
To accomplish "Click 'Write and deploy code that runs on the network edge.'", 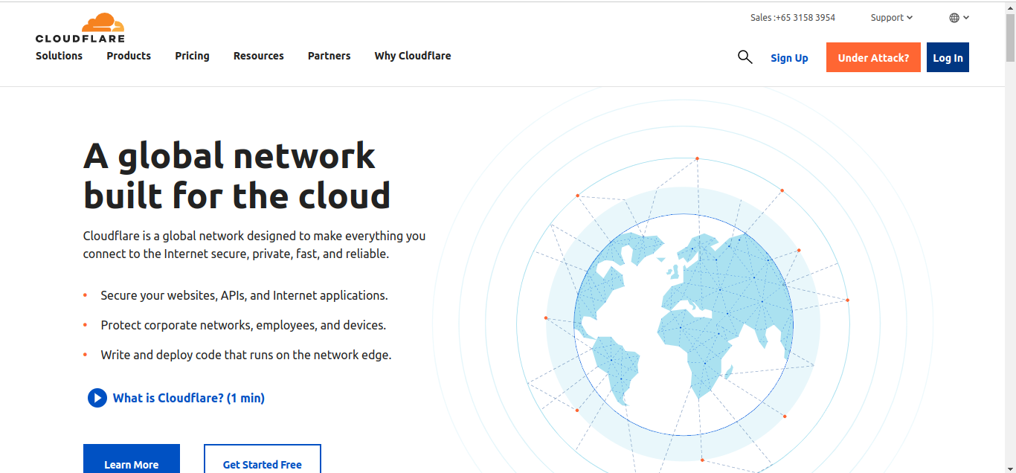I will [246, 355].
